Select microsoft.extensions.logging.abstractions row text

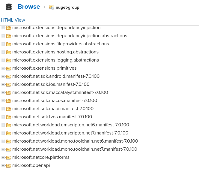55,60
